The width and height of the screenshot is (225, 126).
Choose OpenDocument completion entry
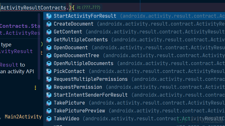click(134, 47)
